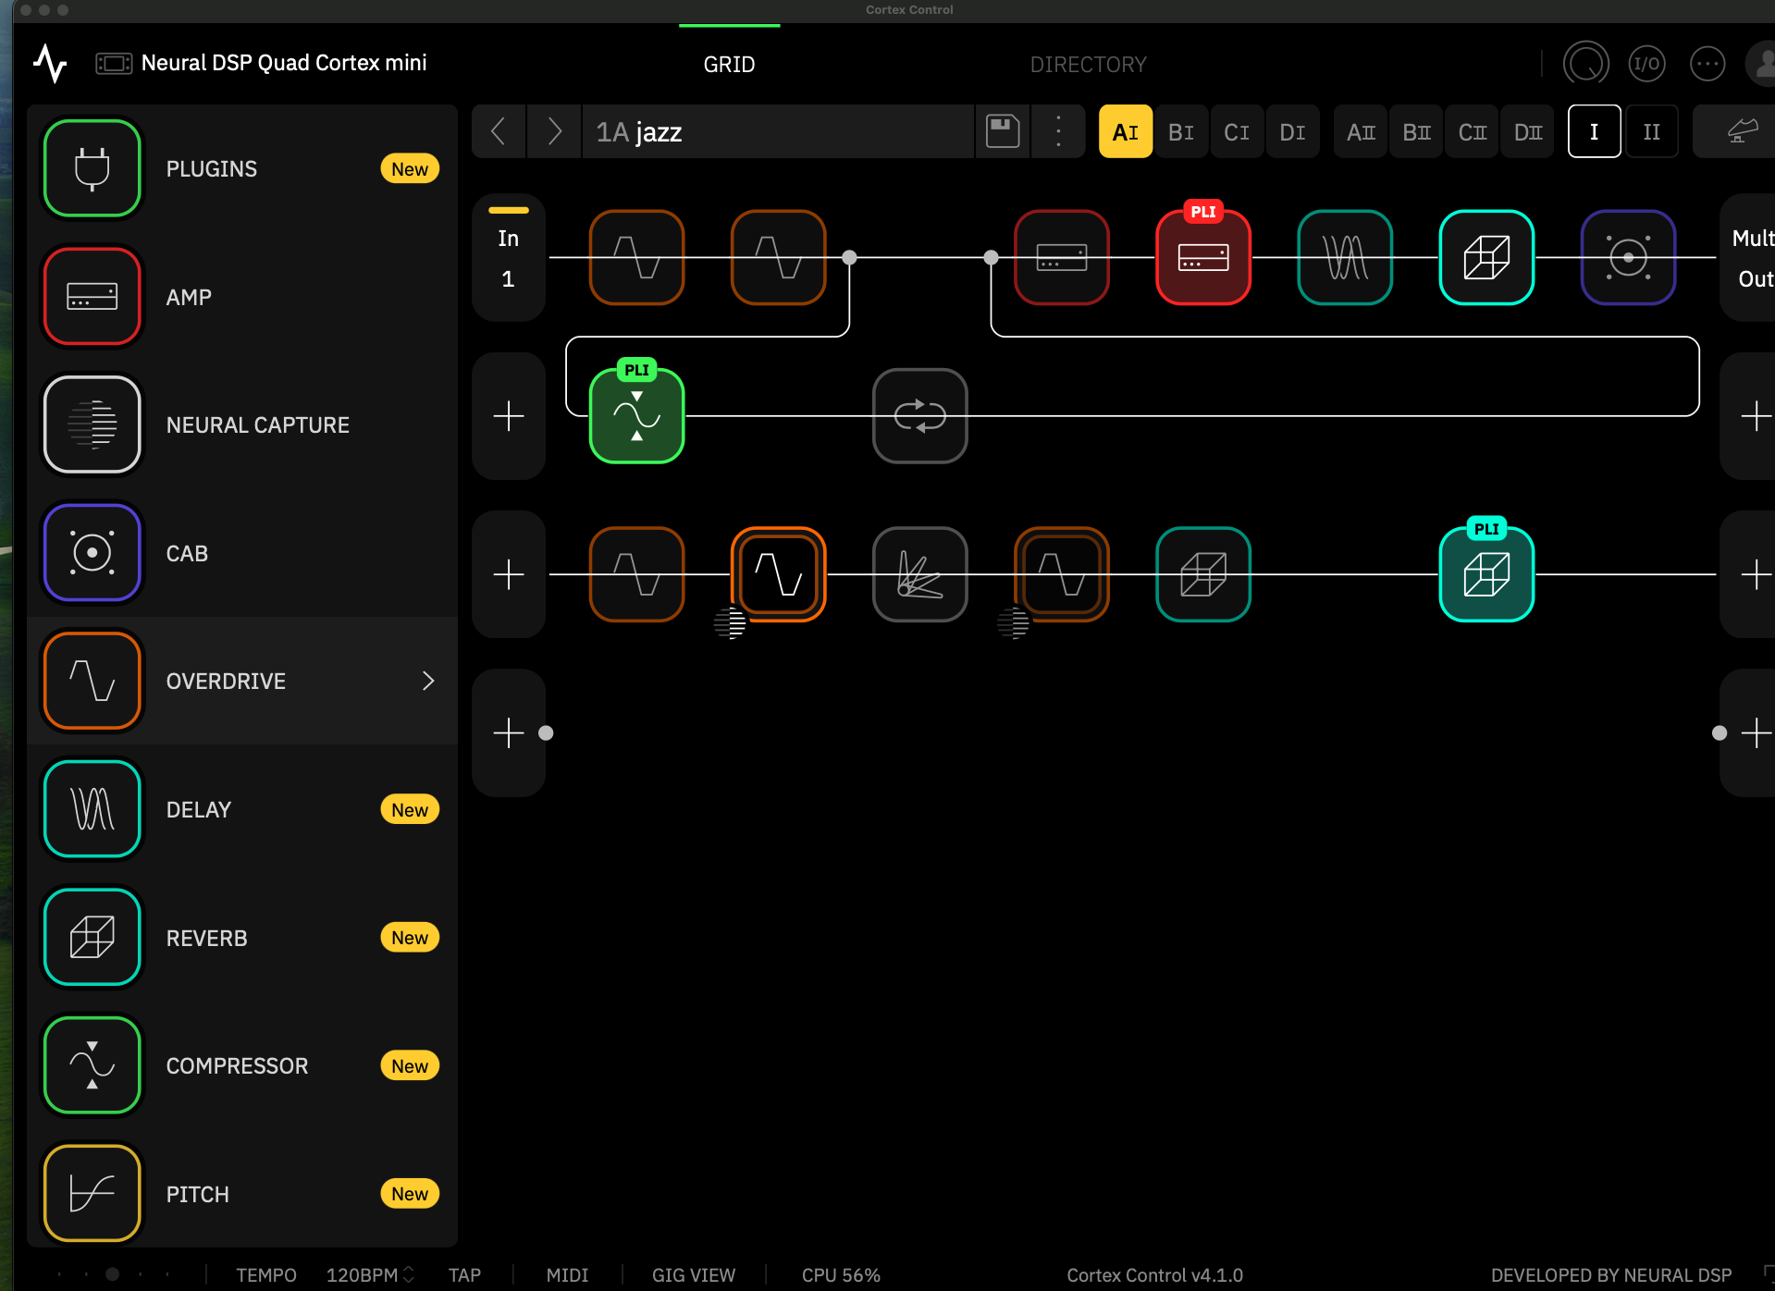The height and width of the screenshot is (1291, 1775).
Task: Add output on row two
Action: pyautogui.click(x=1748, y=416)
